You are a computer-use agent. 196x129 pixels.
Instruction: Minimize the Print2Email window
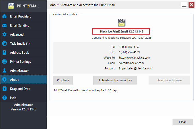pos(184,5)
